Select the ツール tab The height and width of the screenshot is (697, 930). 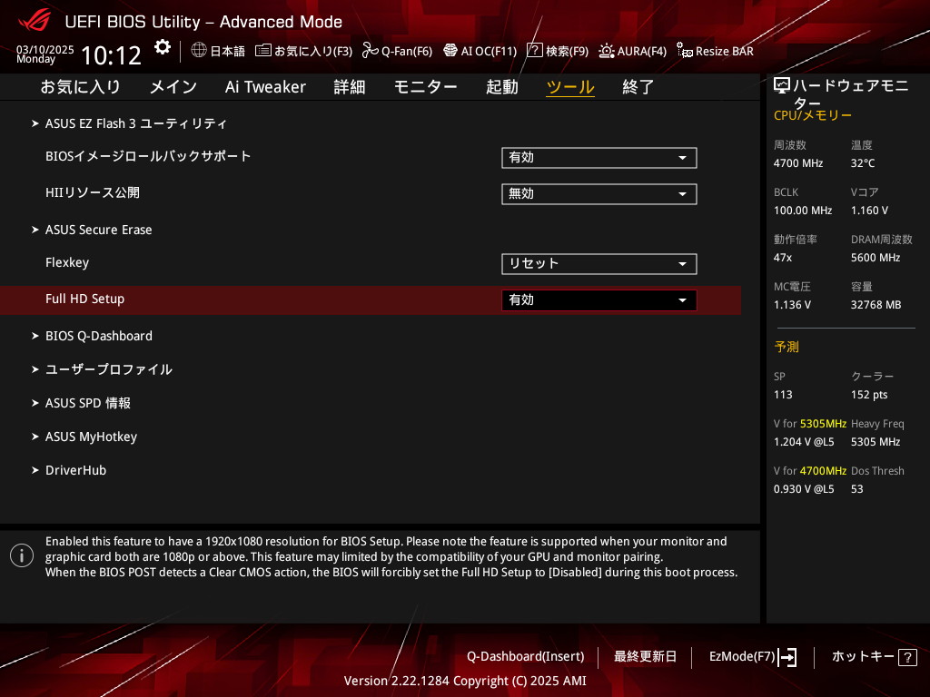(570, 87)
